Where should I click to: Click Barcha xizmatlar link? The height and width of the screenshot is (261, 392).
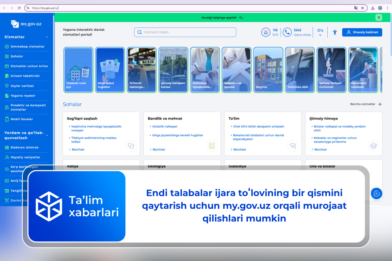366,104
